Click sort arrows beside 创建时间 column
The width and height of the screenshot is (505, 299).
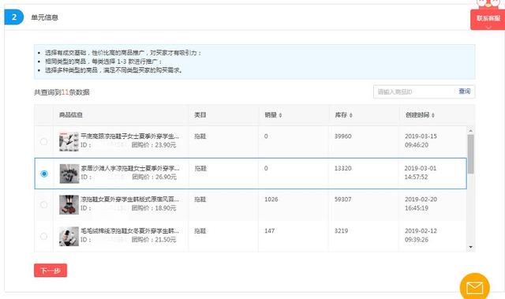(433, 115)
